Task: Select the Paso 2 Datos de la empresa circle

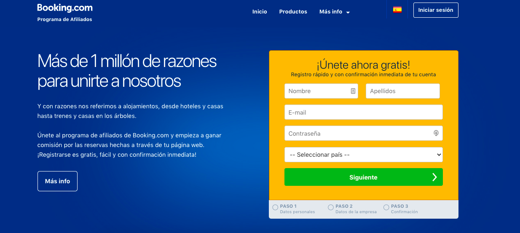Action: click(x=331, y=207)
